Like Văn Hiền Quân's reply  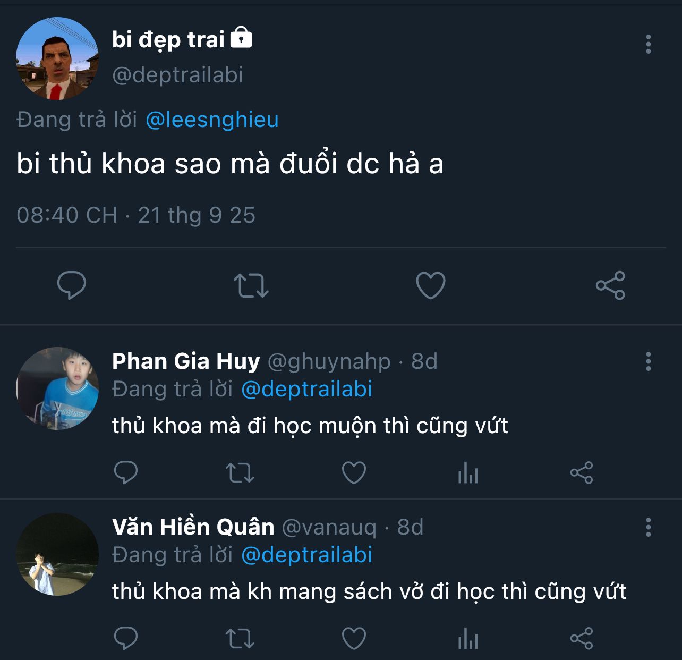point(354,638)
